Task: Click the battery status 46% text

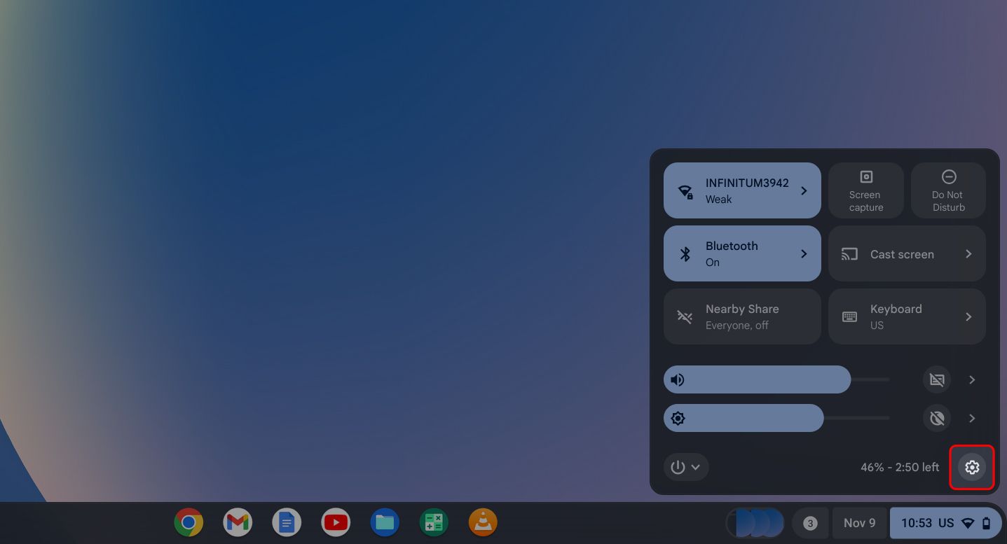Action: point(900,467)
